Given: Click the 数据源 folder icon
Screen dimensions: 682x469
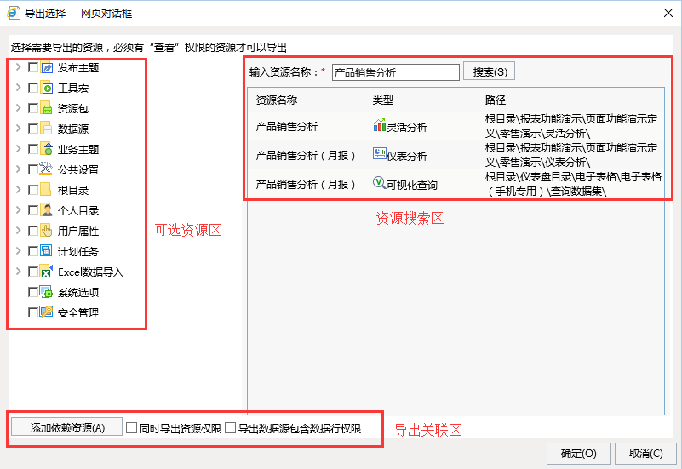Looking at the screenshot, I should (x=47, y=129).
